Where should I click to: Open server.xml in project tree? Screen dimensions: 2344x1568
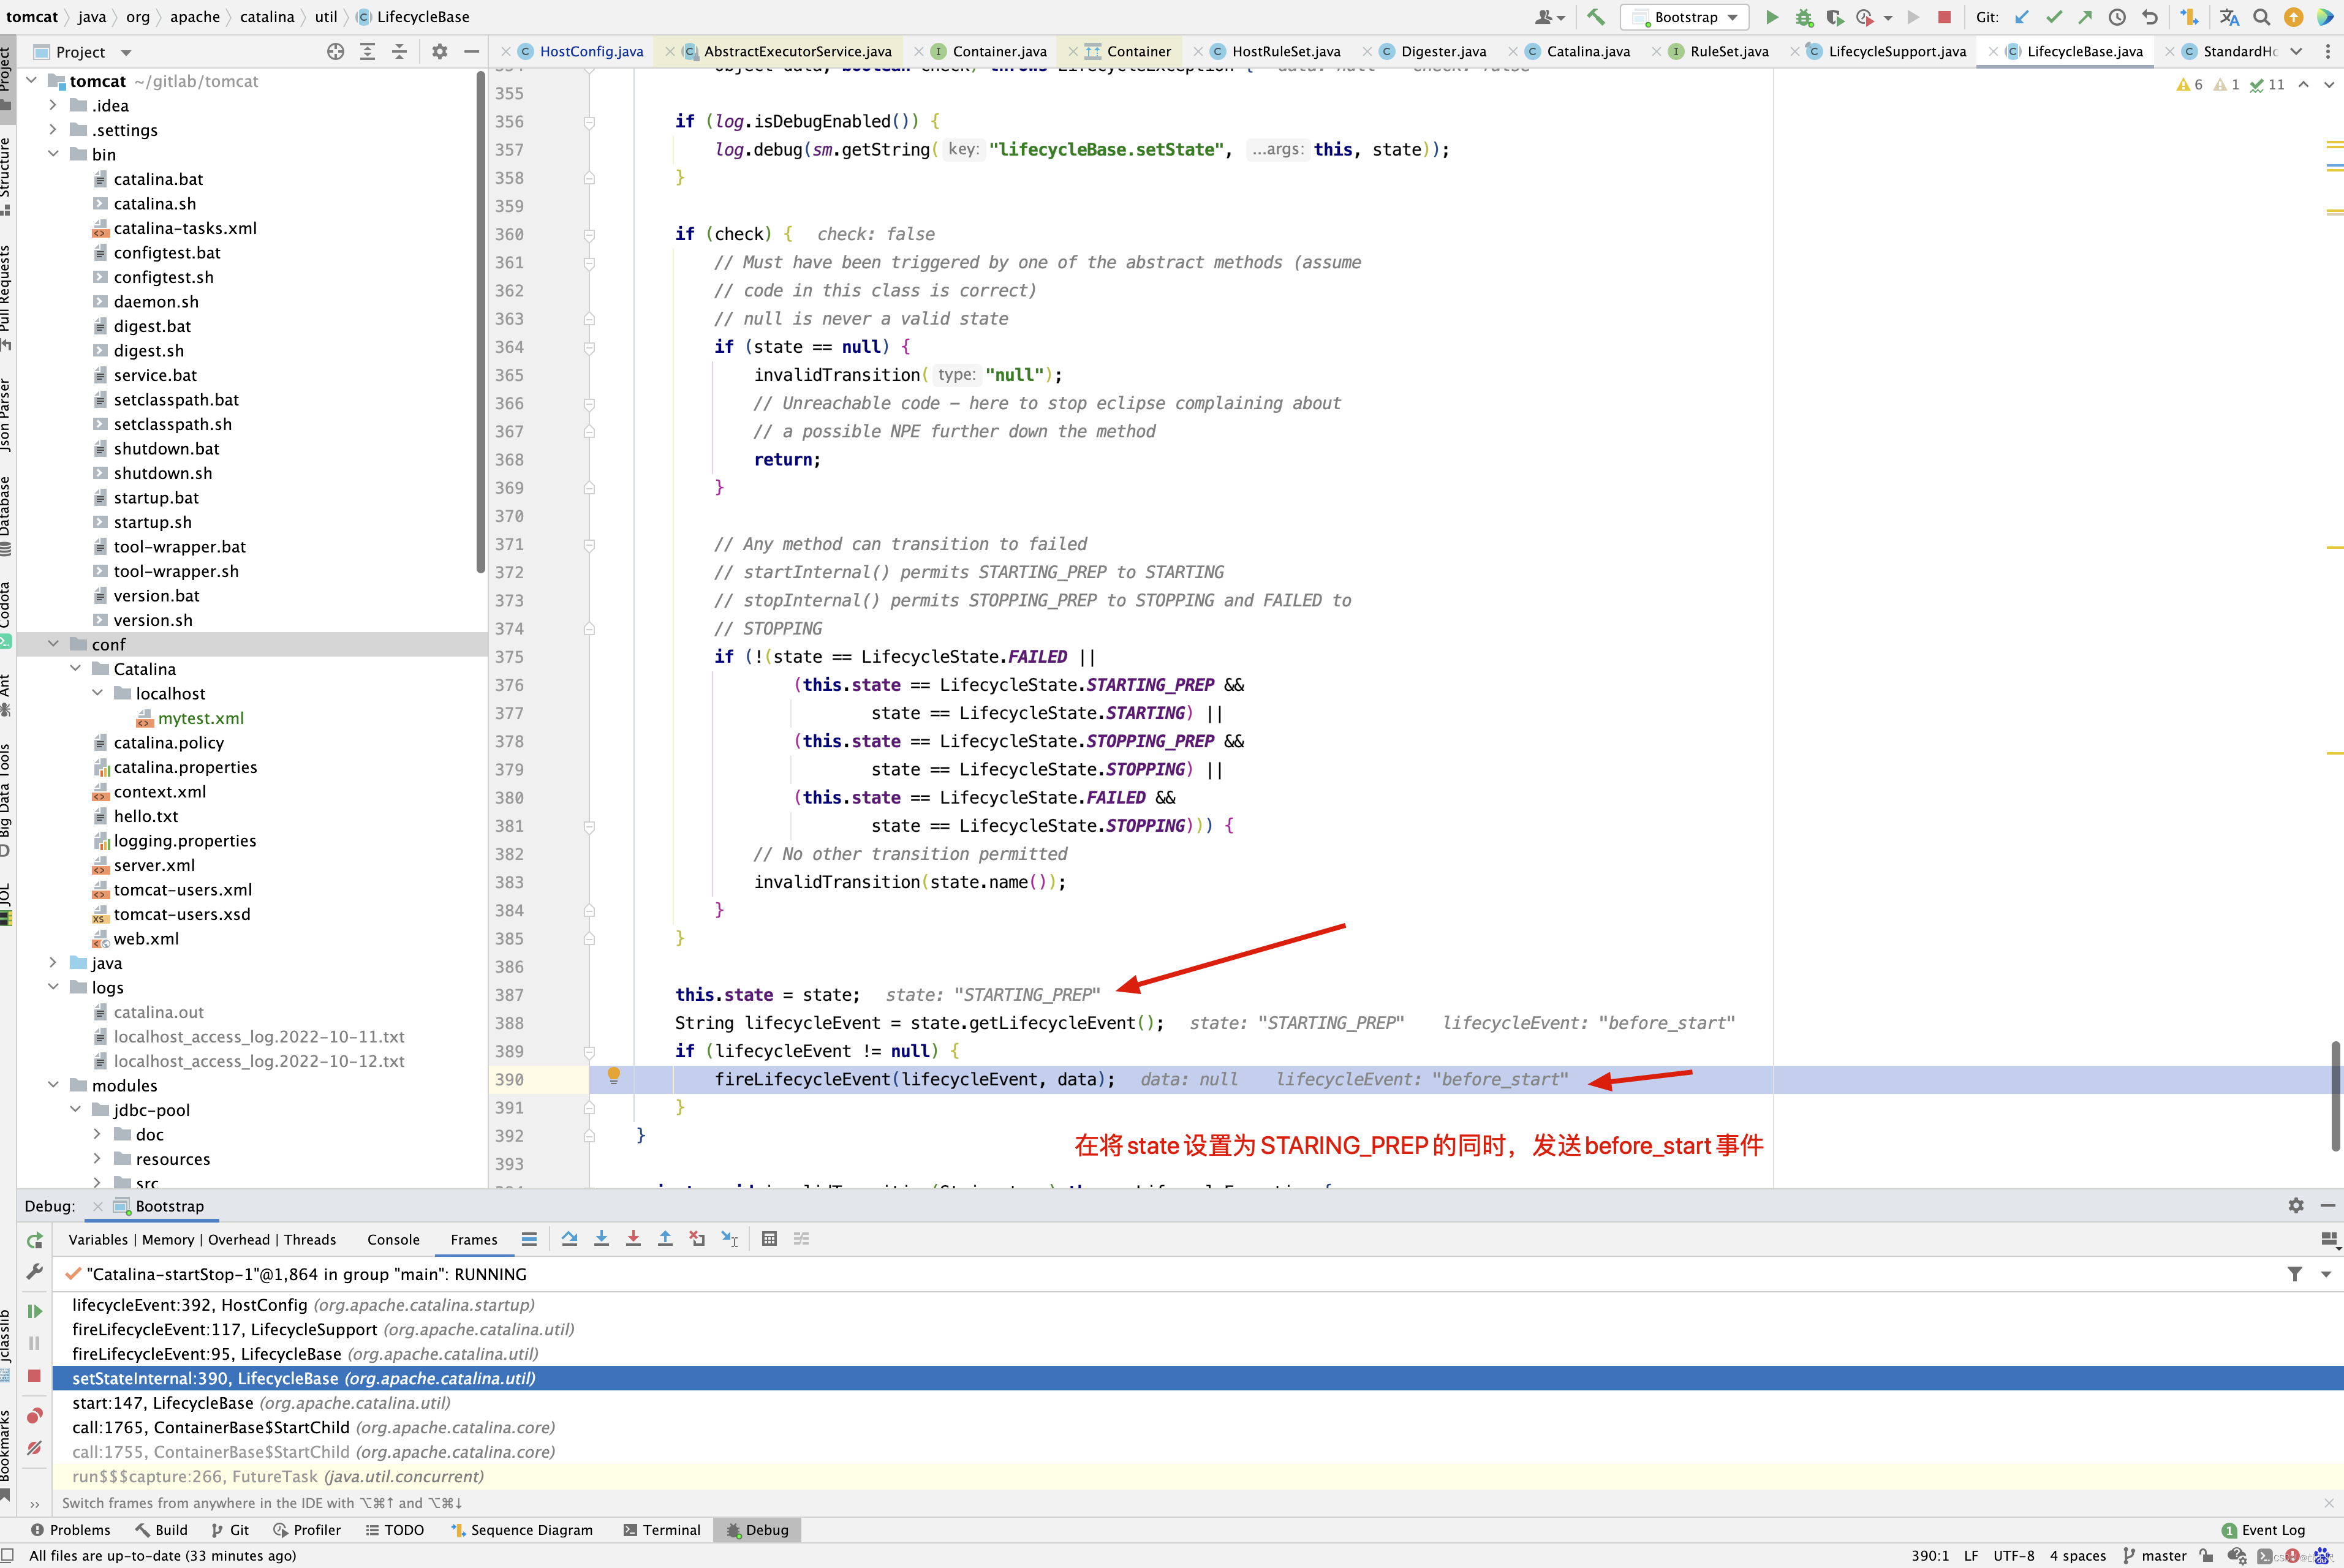[154, 865]
